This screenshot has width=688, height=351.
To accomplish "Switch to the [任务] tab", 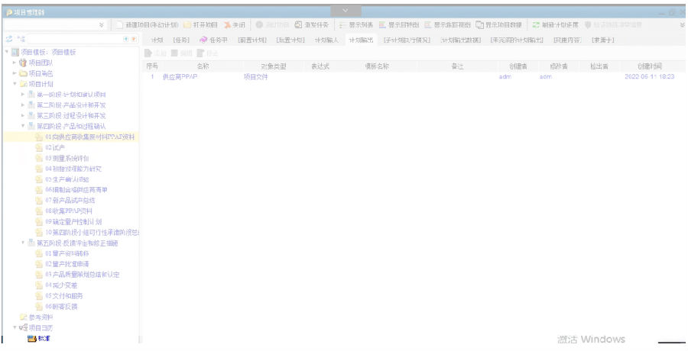I will pos(181,40).
